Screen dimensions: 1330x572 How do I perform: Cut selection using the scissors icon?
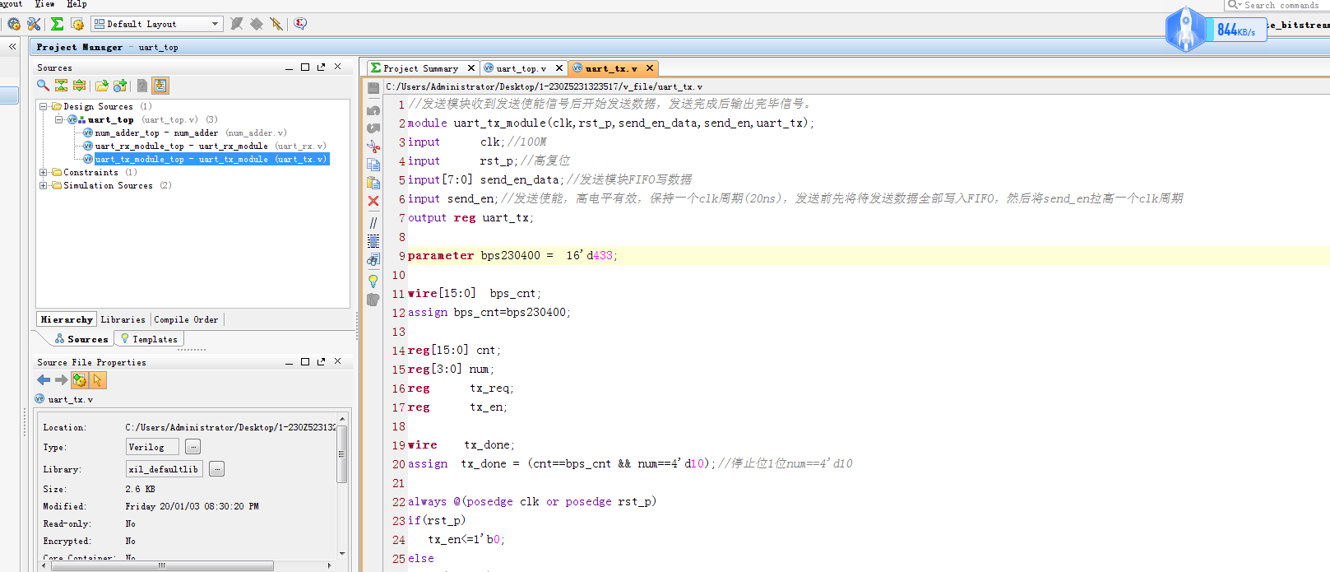pos(373,146)
